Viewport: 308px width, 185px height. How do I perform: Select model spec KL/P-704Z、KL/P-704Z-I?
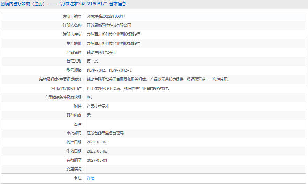click(109, 70)
